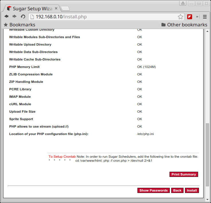Image resolution: width=211 pixels, height=203 pixels.
Task: Click the OK status for cURL Module
Action: click(x=139, y=104)
